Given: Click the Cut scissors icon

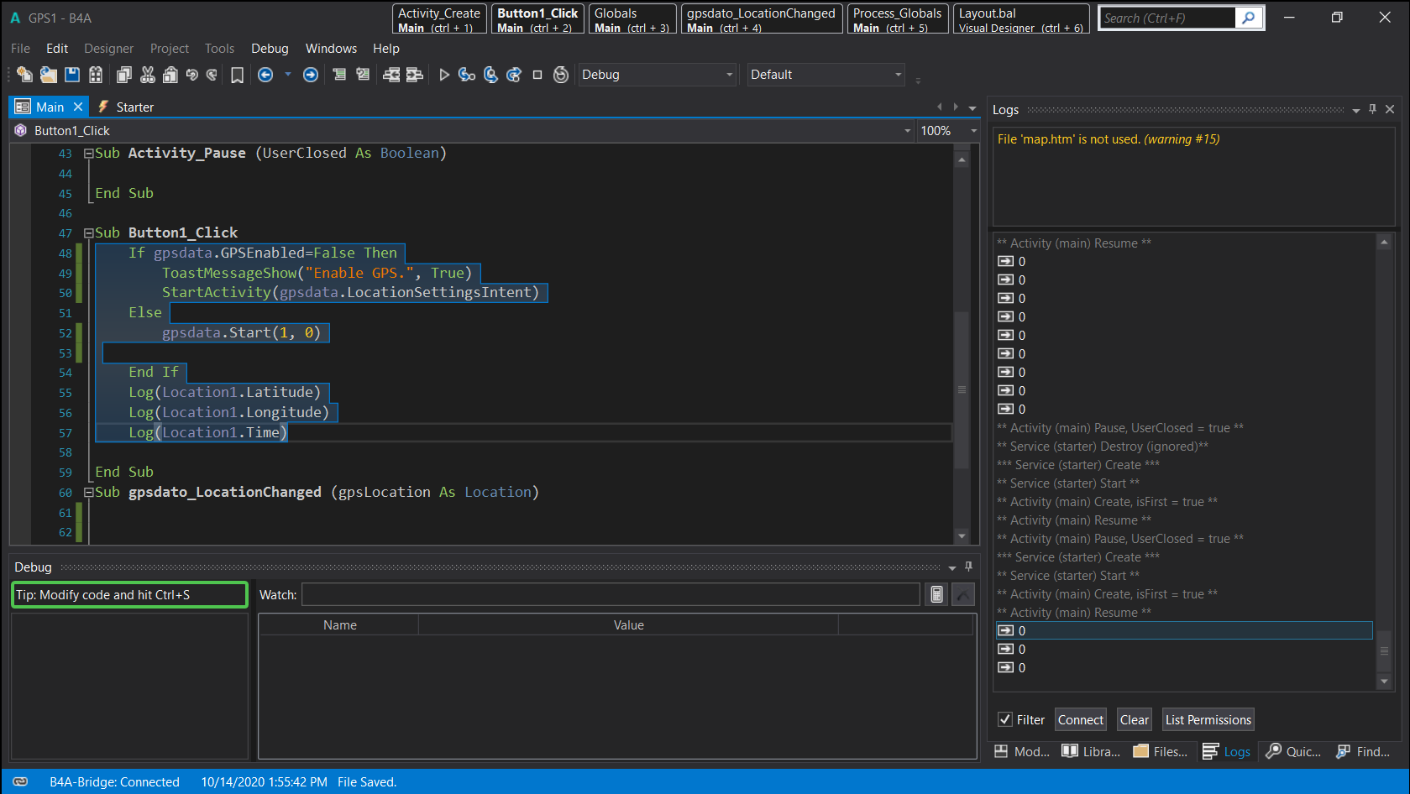Looking at the screenshot, I should pyautogui.click(x=148, y=75).
